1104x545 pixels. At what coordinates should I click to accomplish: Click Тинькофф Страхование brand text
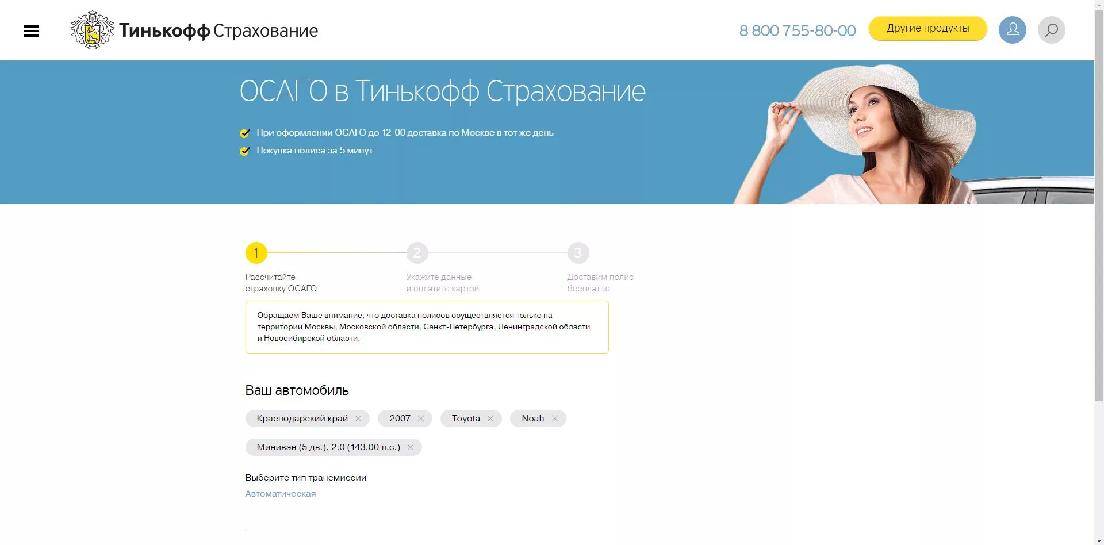218,30
